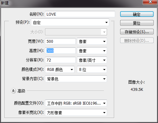Screen dimensions: 158x123
Task: Click the 宽度 field showing 500
Action: point(60,41)
